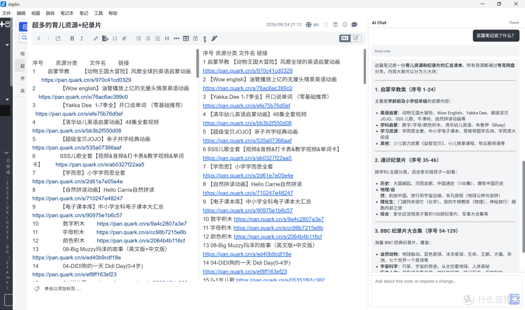Click the note timestamp 2026/08/24 21:13

(283, 25)
